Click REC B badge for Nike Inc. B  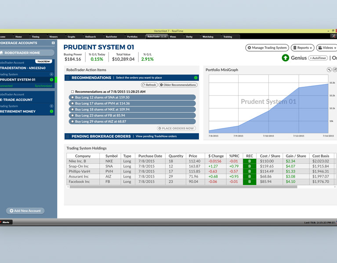250,161
